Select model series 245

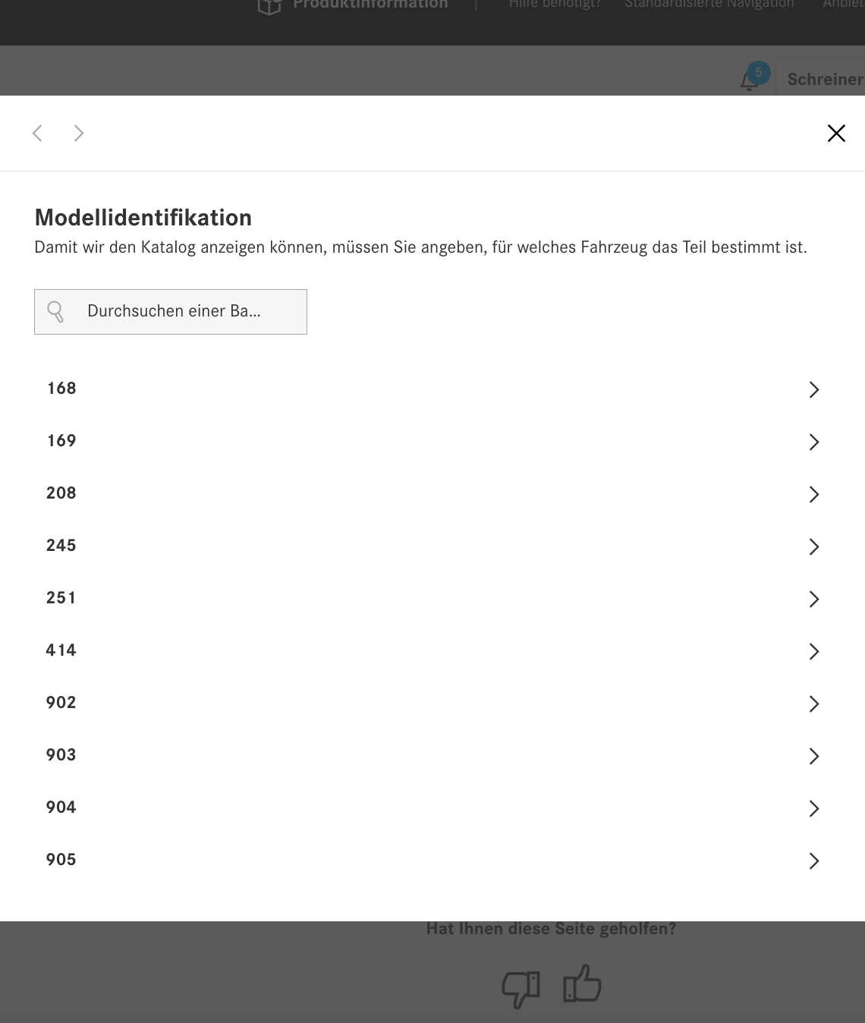coord(61,546)
